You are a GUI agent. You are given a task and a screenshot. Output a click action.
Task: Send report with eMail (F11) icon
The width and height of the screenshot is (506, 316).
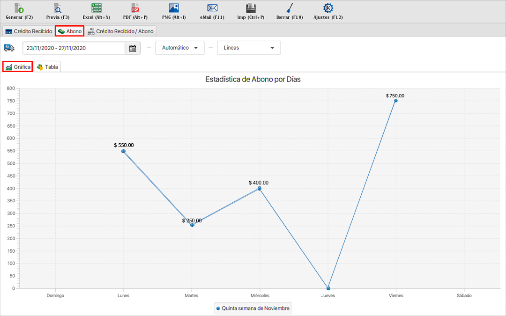click(212, 8)
